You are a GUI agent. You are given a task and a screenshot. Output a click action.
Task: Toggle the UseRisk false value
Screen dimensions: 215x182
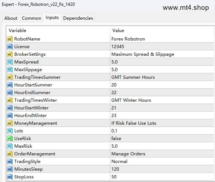point(162,139)
